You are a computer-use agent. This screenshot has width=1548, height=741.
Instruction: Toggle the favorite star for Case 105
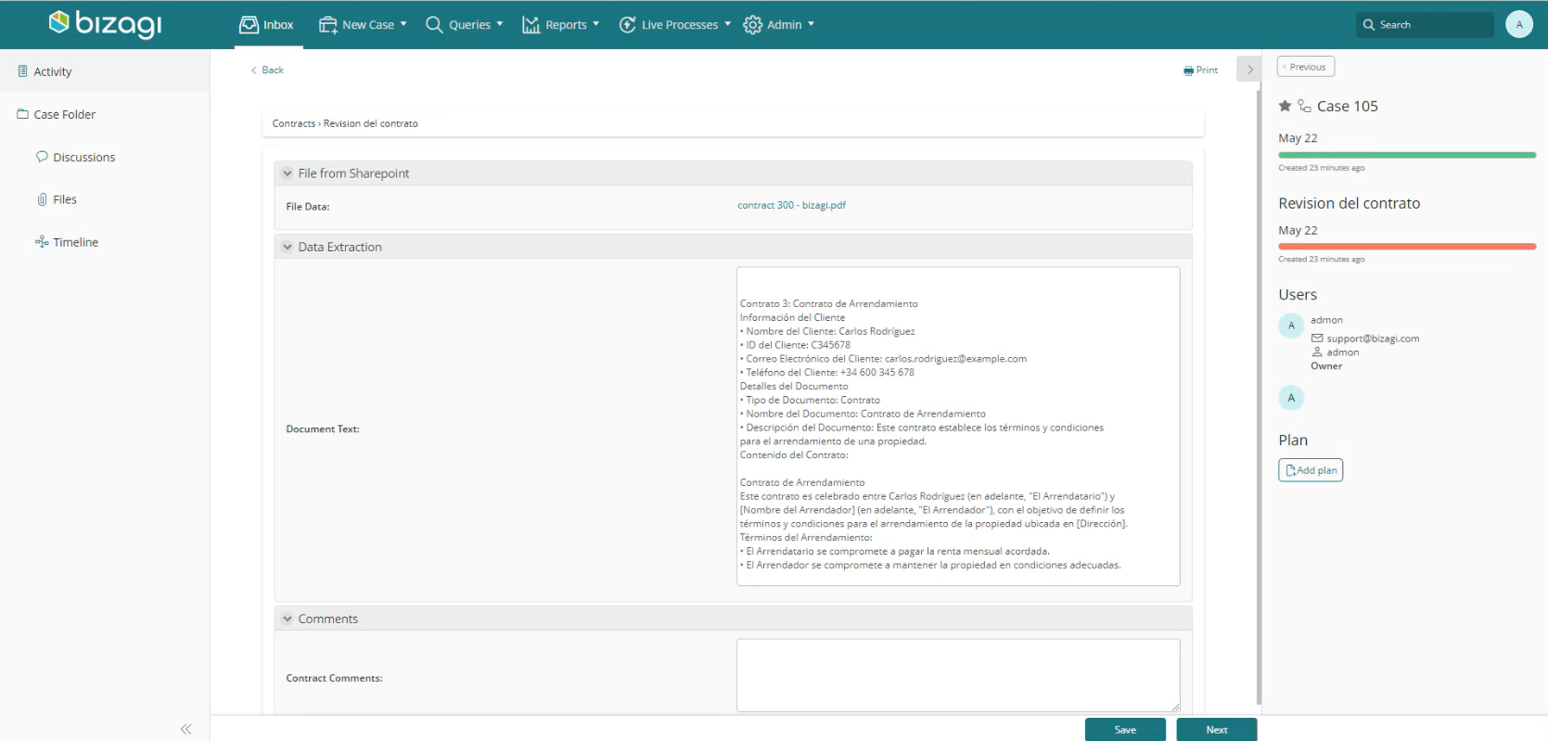pyautogui.click(x=1285, y=106)
